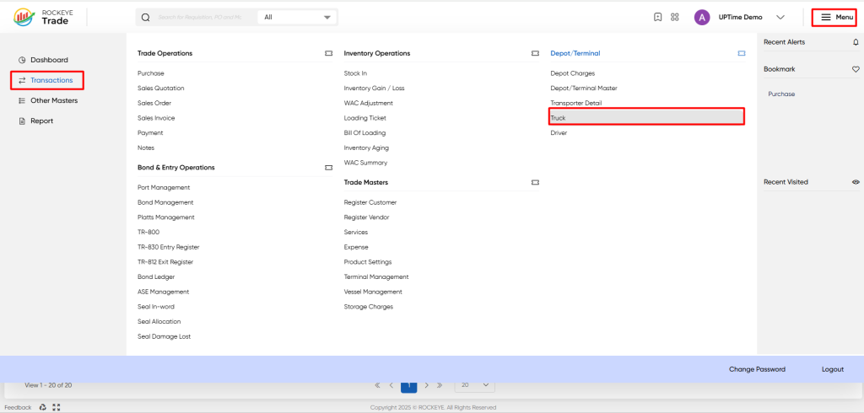Open Sales Order
Screen dimensions: 864x413
click(154, 103)
